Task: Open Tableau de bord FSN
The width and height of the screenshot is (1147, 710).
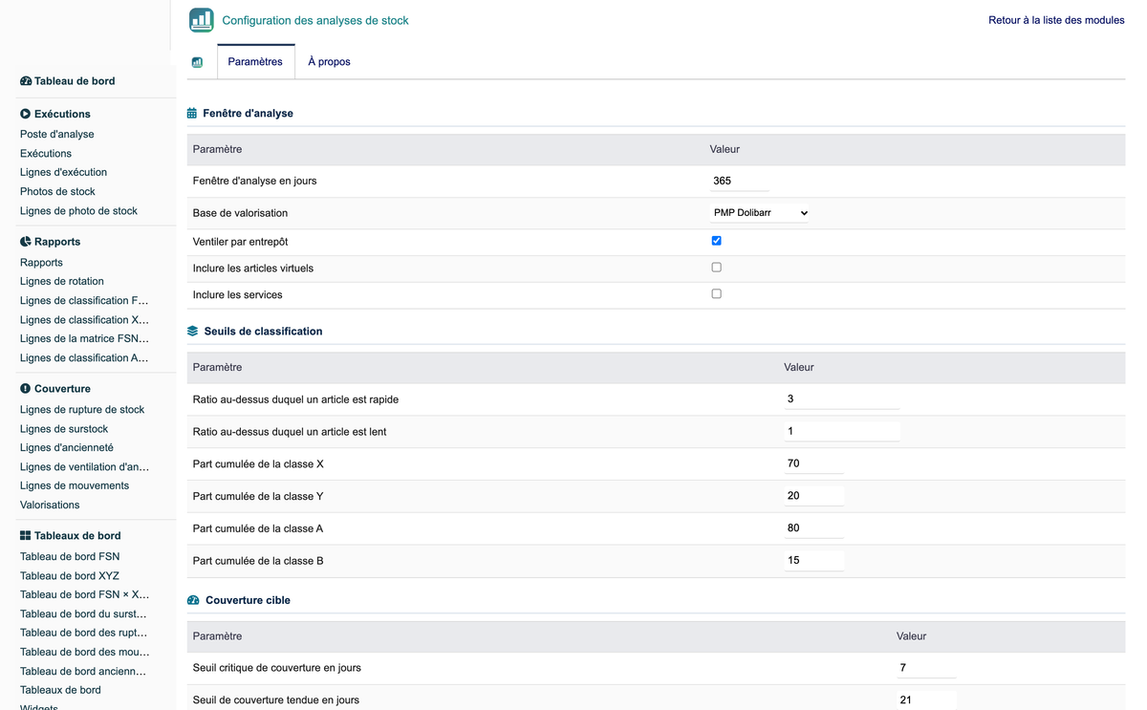Action: pos(70,557)
